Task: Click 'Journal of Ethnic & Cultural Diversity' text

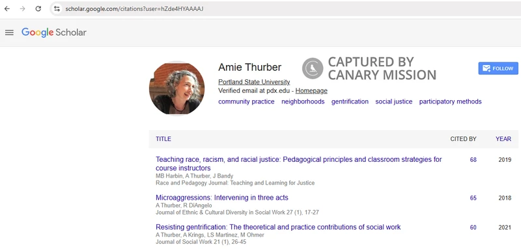Action: click(237, 212)
